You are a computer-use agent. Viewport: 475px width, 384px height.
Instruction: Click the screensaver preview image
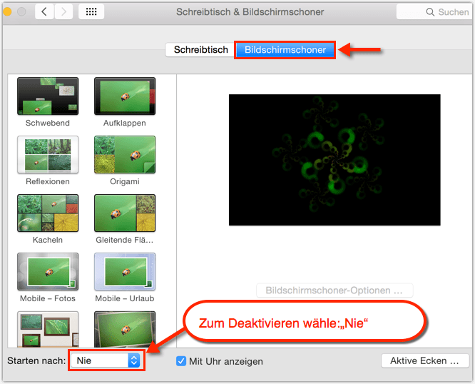(334, 160)
